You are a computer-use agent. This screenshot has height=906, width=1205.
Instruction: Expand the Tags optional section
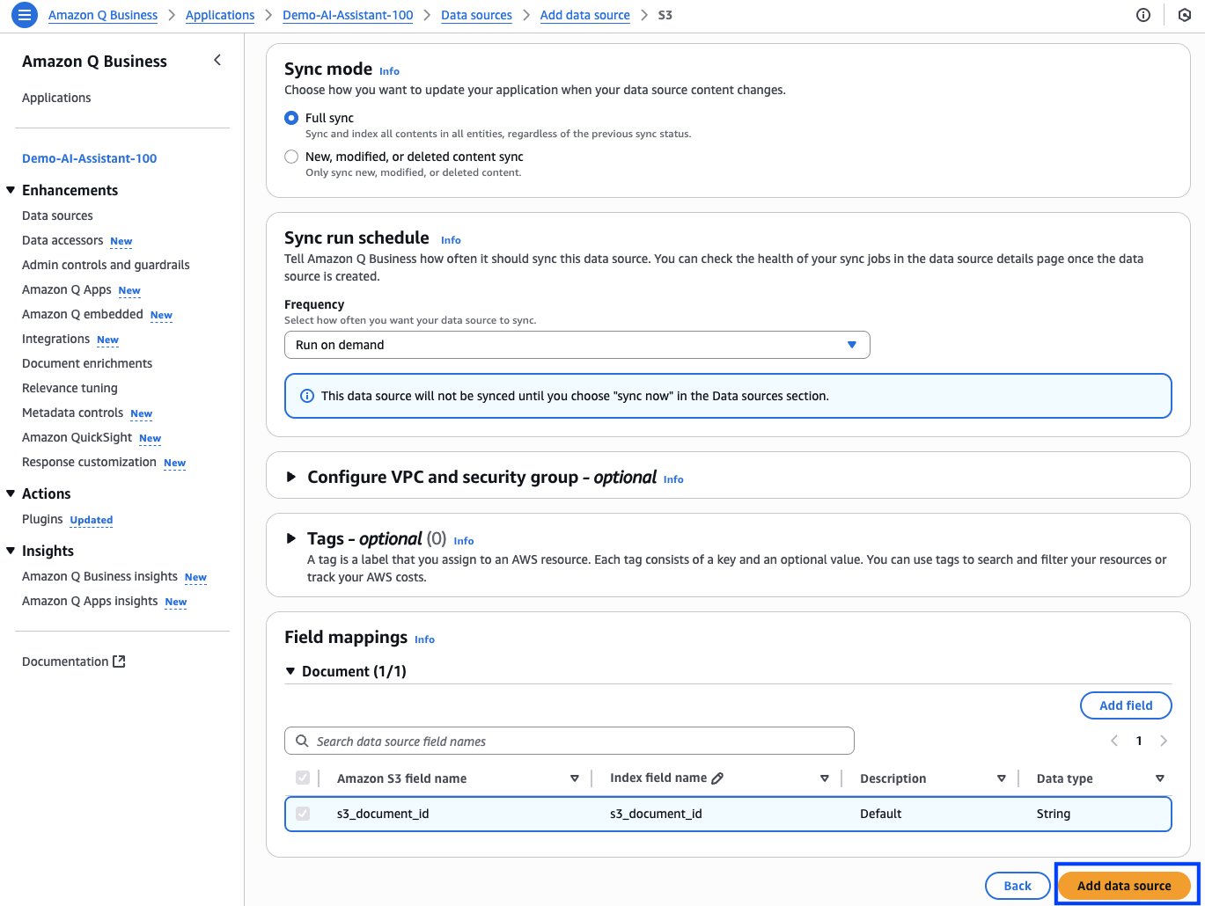click(x=291, y=539)
